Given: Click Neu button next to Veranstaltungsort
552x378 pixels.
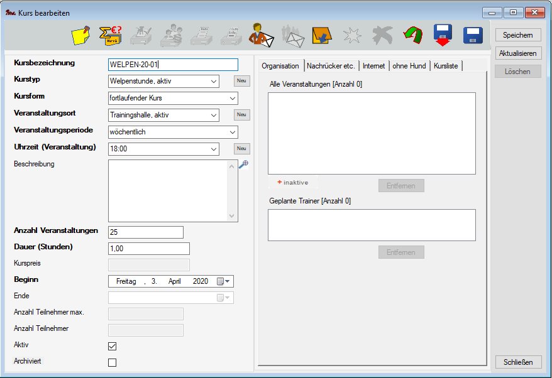Looking at the screenshot, I should (x=241, y=115).
